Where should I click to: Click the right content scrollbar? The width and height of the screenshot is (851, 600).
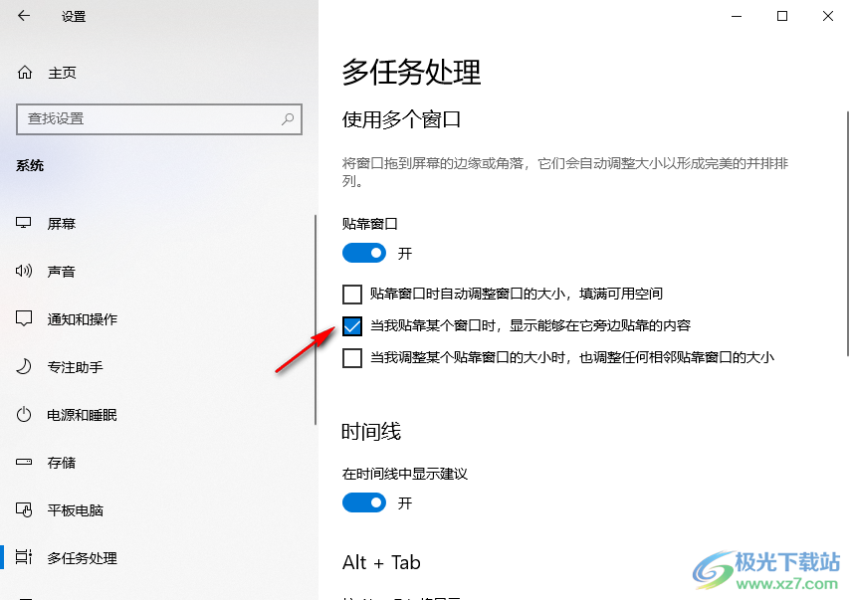point(848,233)
